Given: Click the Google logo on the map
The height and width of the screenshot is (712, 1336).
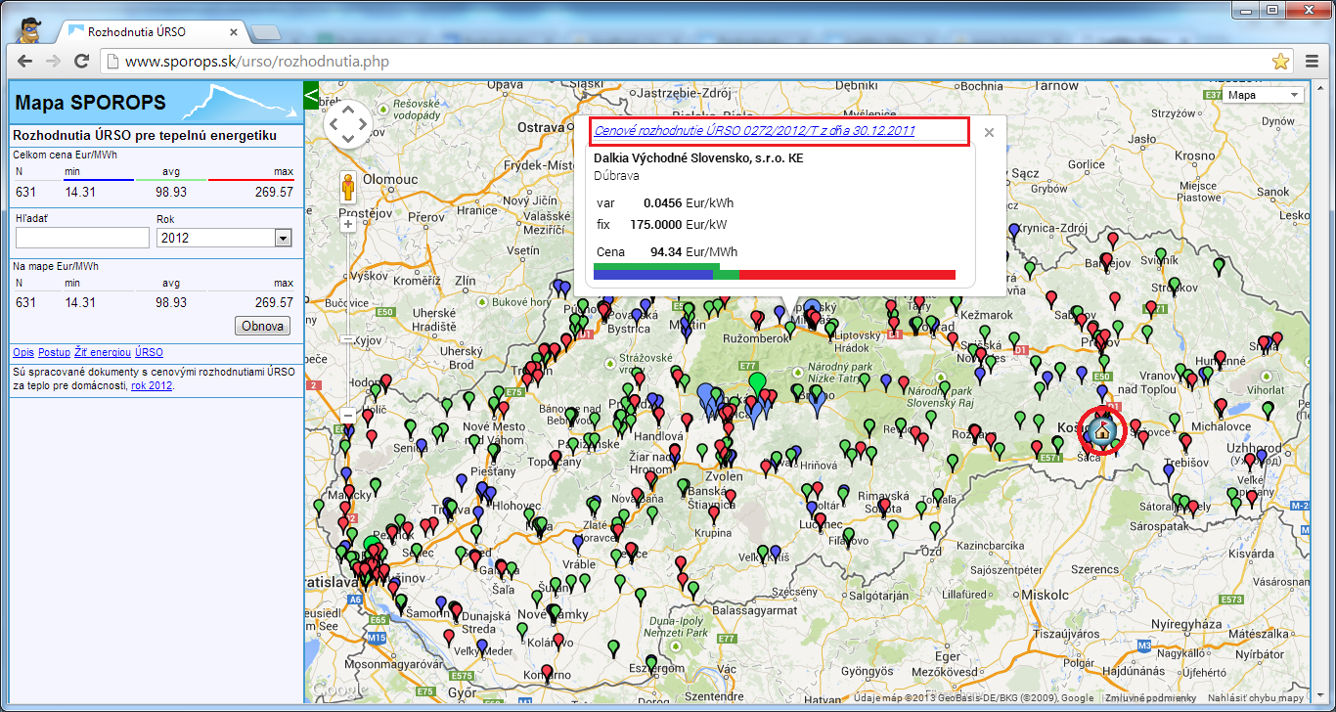Looking at the screenshot, I should tap(338, 690).
